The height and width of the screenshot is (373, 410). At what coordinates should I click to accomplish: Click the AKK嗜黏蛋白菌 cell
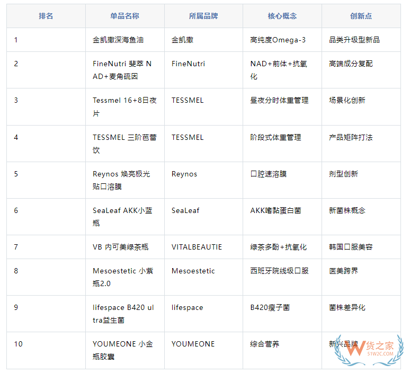pos(282,217)
